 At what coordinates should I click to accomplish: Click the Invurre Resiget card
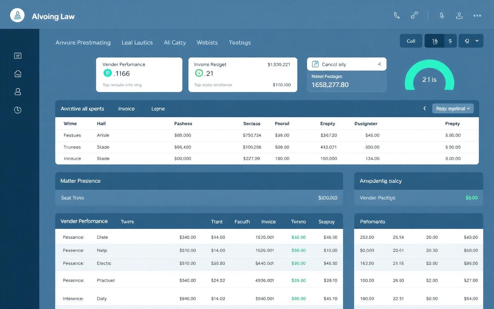(x=243, y=75)
